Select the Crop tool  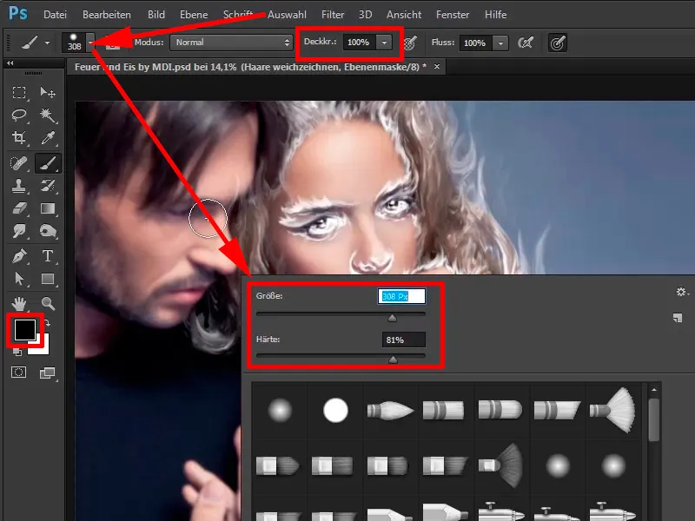[18, 138]
